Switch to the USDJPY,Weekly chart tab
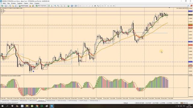The width and height of the screenshot is (193, 108). point(83,101)
